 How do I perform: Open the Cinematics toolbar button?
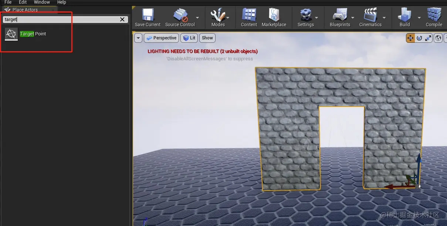click(x=370, y=18)
